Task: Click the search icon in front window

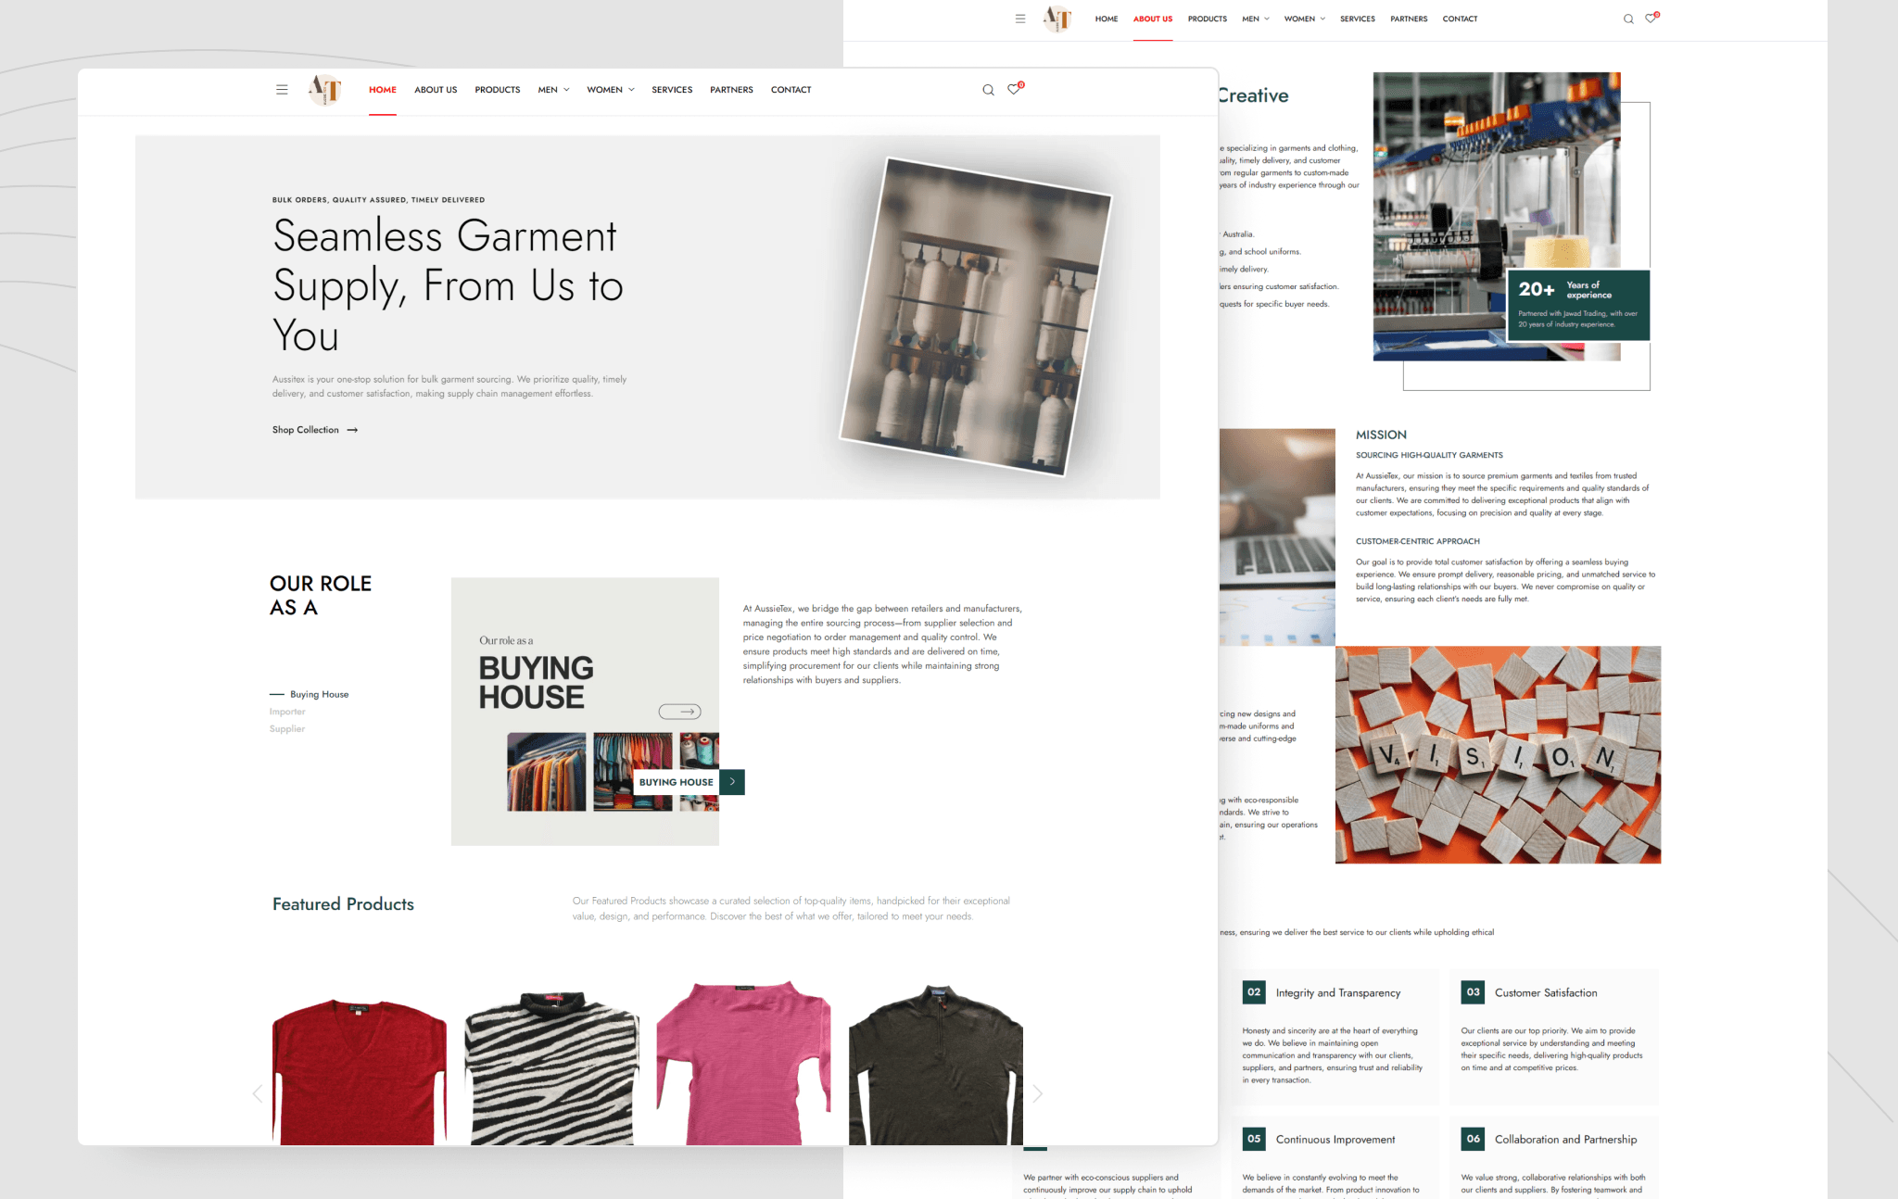Action: [x=988, y=90]
